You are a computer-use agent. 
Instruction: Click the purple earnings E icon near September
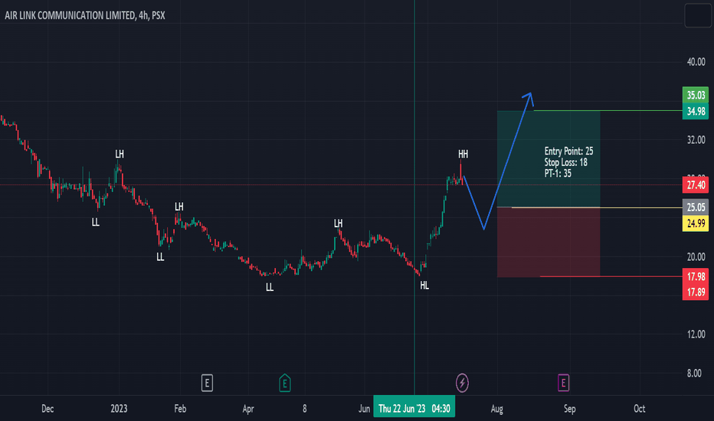[563, 383]
